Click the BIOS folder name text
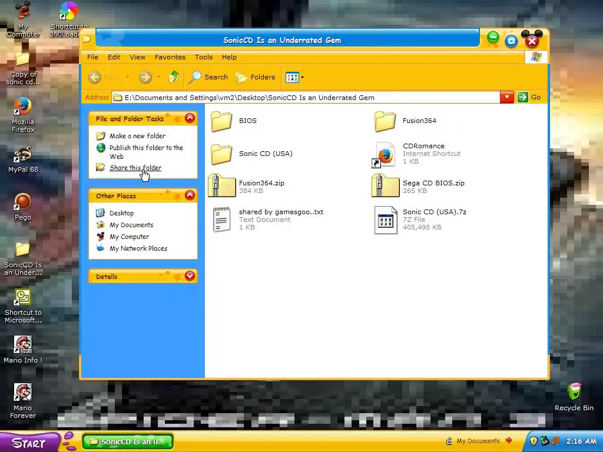 click(x=248, y=121)
